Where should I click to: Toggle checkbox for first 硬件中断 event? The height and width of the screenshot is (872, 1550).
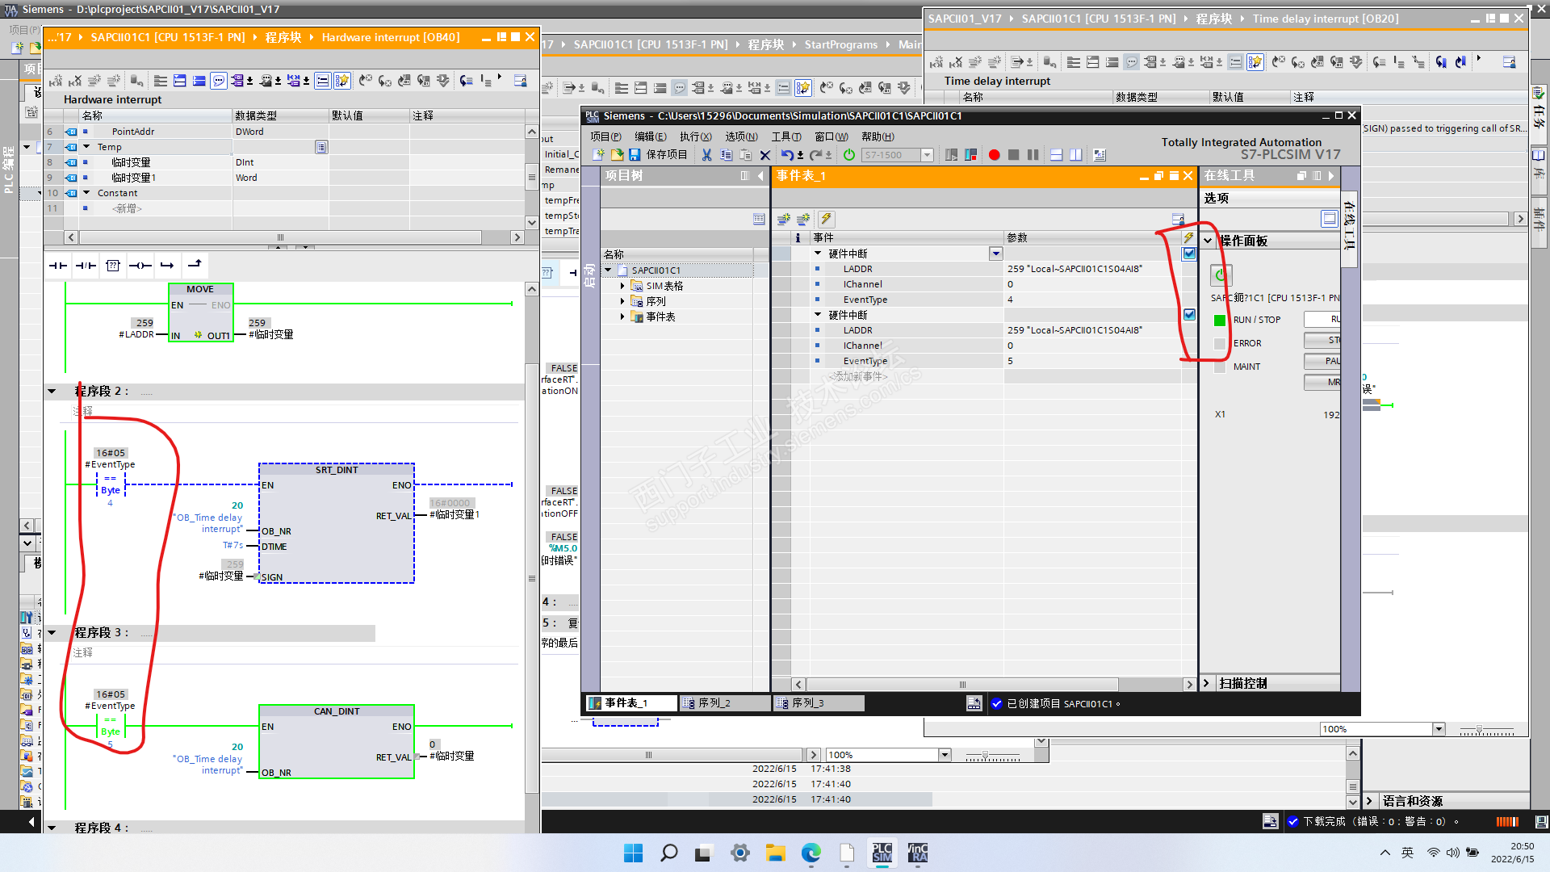coord(1189,254)
